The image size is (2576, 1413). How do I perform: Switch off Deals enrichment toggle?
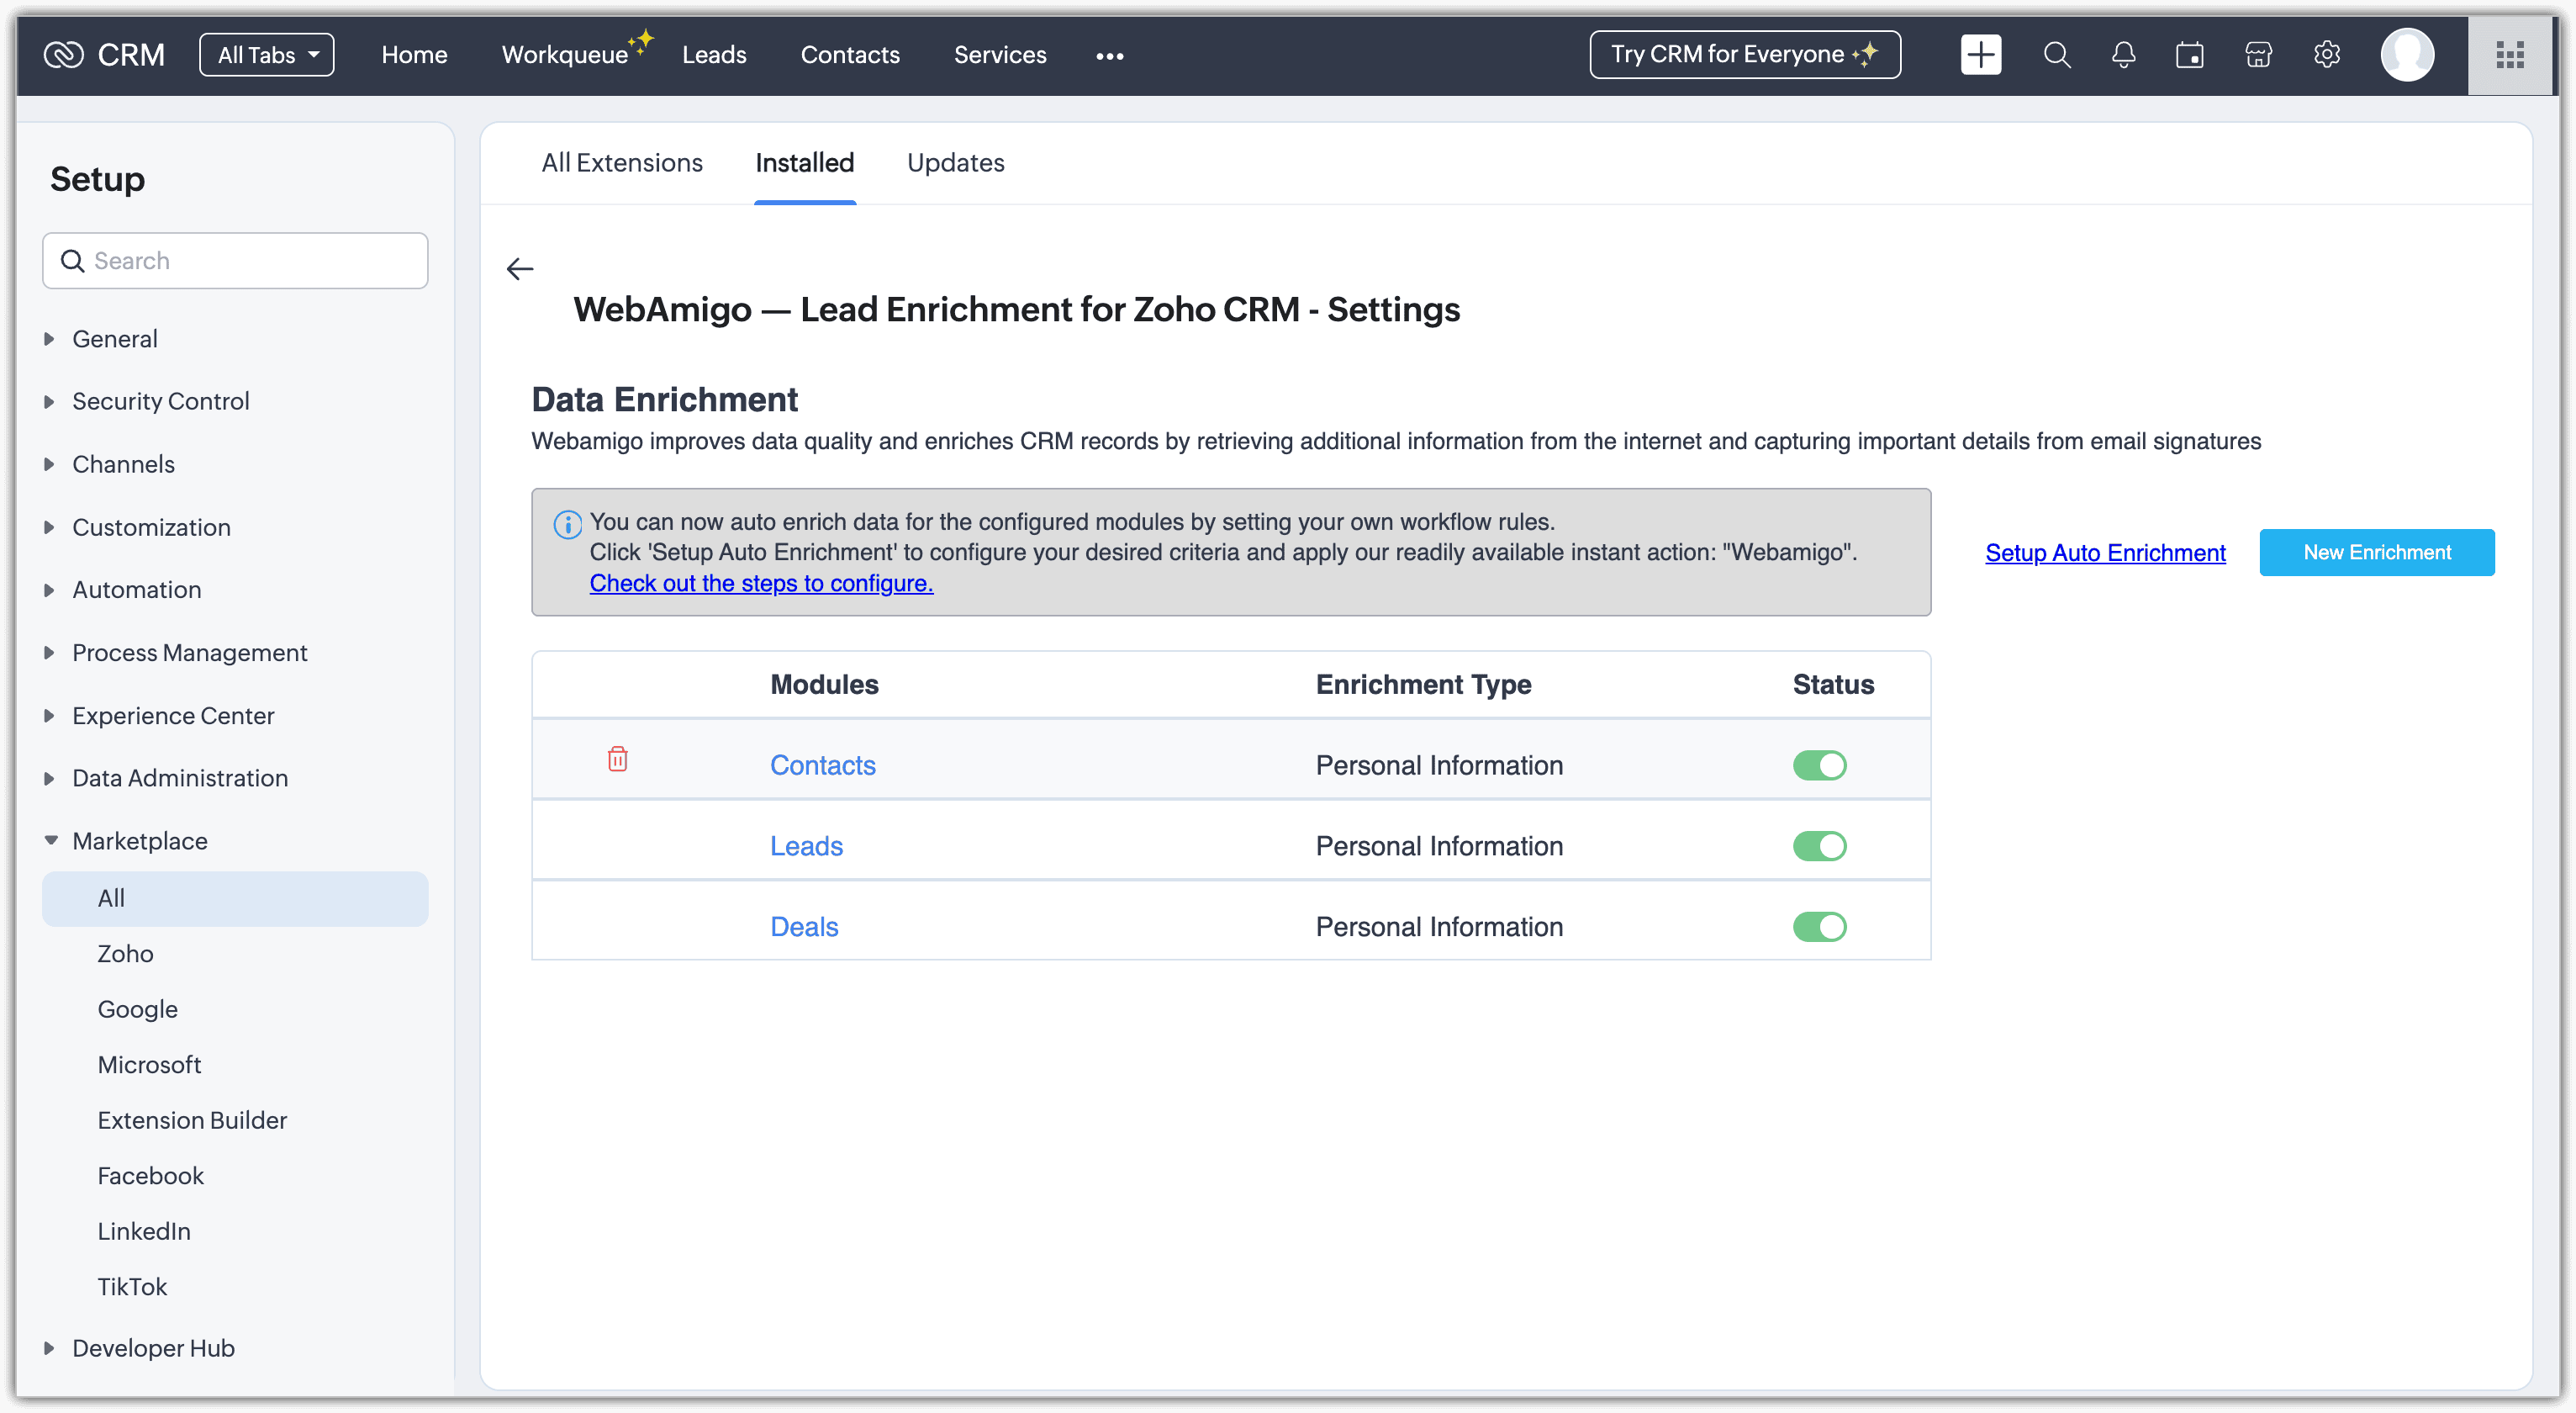[1819, 927]
